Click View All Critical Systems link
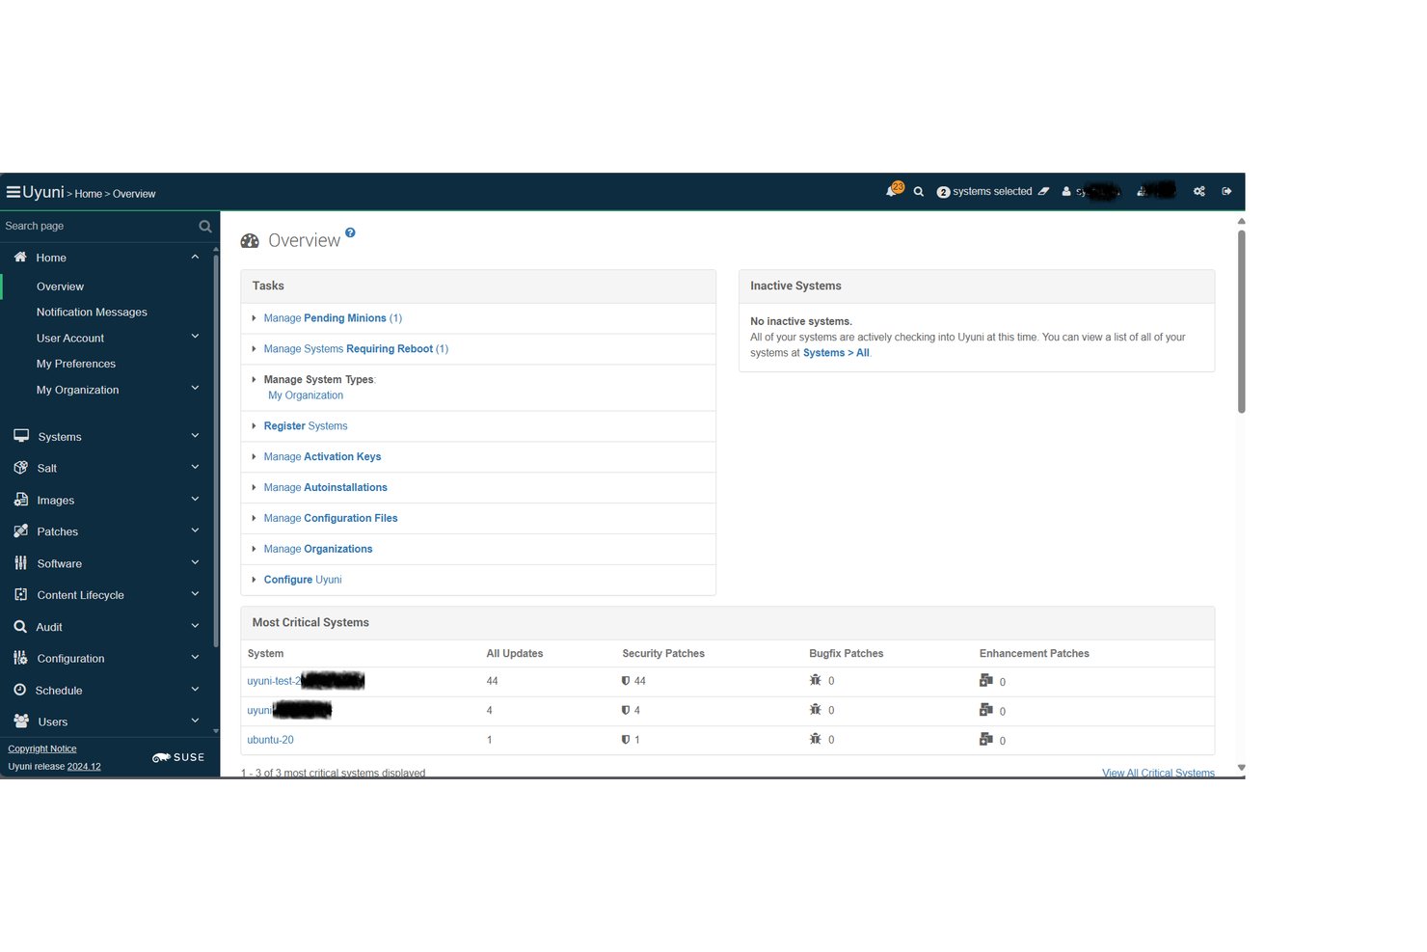 click(1158, 774)
